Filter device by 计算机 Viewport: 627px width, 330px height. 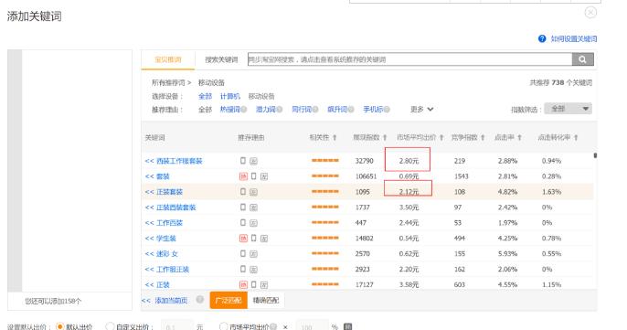pyautogui.click(x=230, y=96)
